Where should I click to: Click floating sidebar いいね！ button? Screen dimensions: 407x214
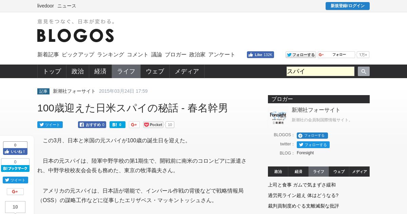pyautogui.click(x=15, y=151)
